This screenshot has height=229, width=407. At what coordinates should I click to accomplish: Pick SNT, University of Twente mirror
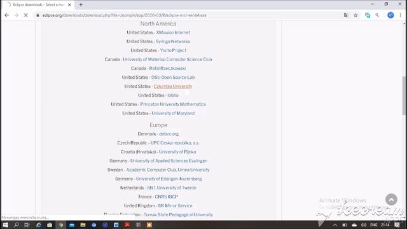pos(172,188)
